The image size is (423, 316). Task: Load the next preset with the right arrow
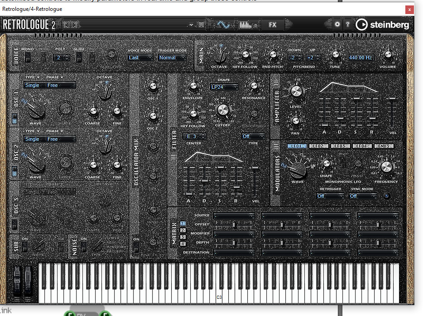point(74,25)
